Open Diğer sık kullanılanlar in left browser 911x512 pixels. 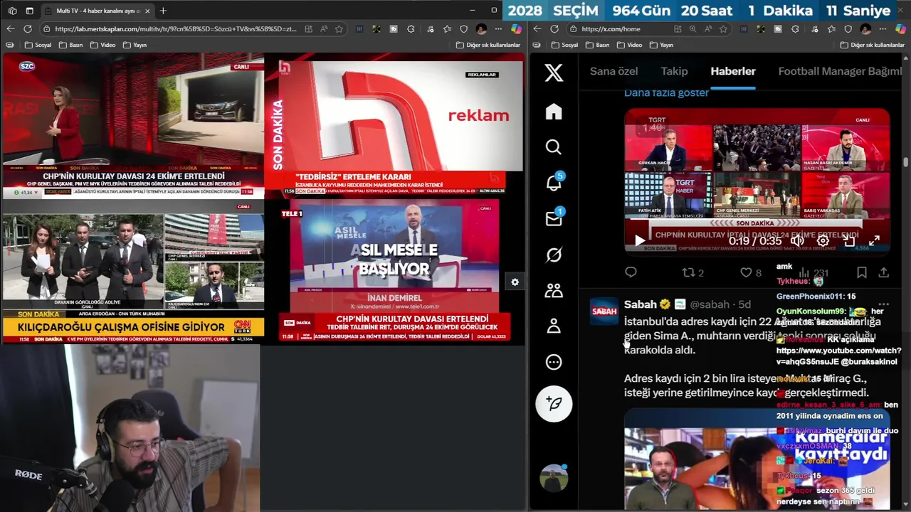tap(488, 45)
